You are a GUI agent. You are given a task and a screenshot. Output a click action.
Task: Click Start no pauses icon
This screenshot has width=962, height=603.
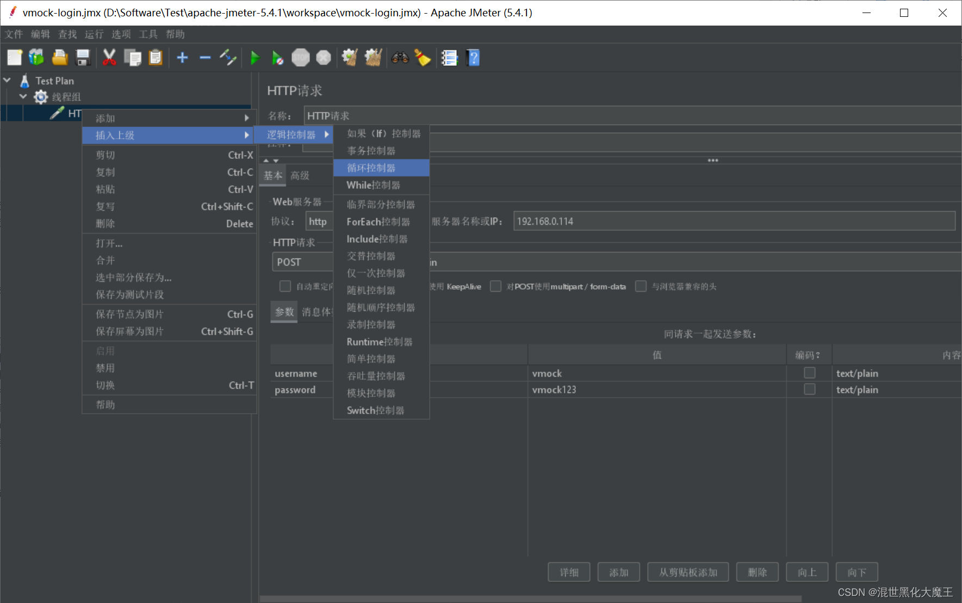click(277, 58)
